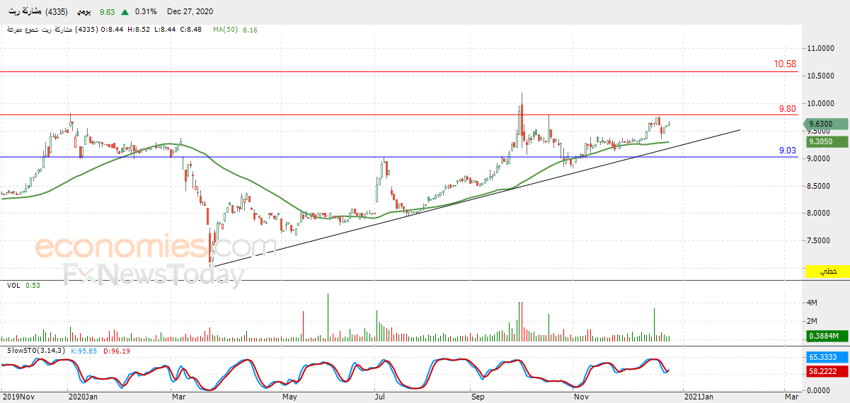Click the blue 9.03 support level label
Screen dimensions: 850x403
(x=788, y=151)
